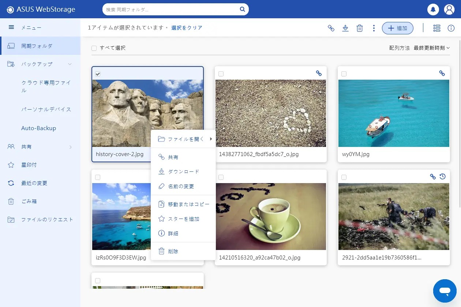Choose 名前の変更 in context menu

[x=183, y=186]
